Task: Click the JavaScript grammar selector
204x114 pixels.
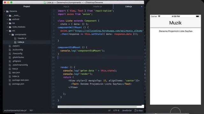Action: click(x=127, y=111)
